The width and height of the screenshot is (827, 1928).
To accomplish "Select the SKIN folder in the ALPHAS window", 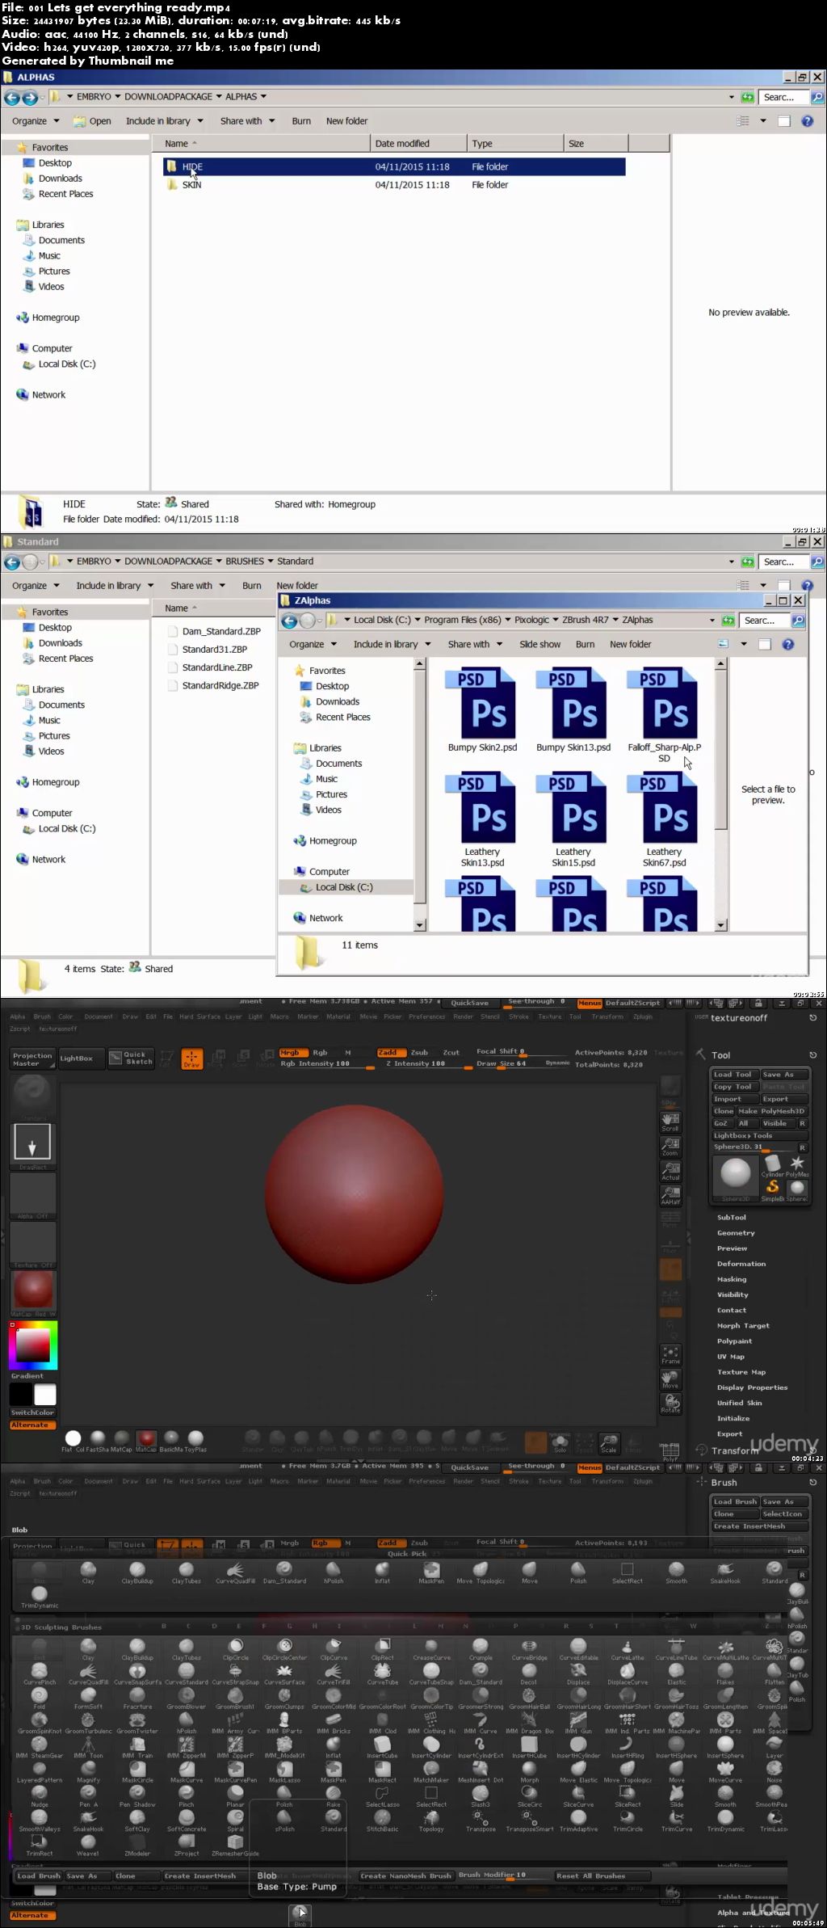I will click(191, 185).
